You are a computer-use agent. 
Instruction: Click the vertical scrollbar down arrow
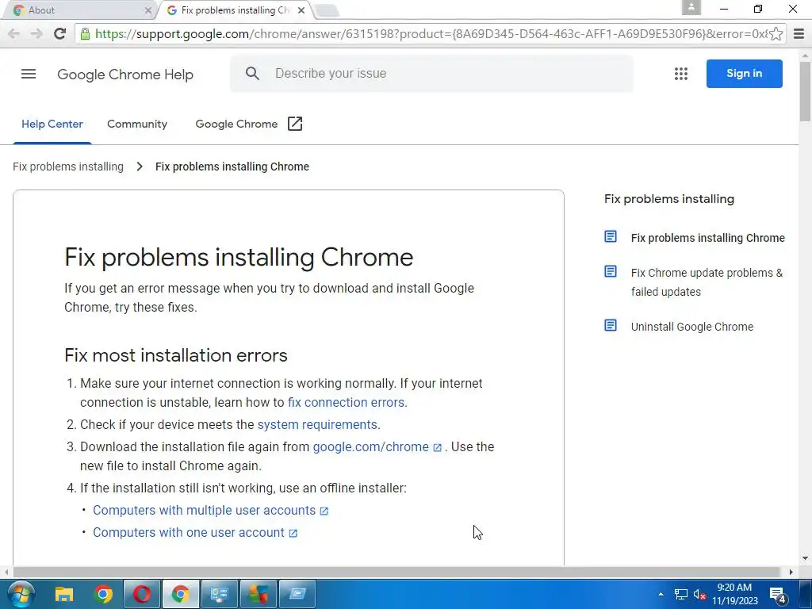[x=806, y=558]
